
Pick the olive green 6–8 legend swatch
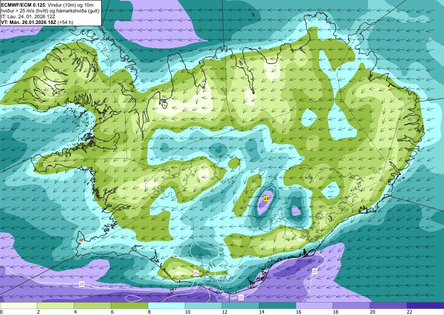click(x=129, y=306)
